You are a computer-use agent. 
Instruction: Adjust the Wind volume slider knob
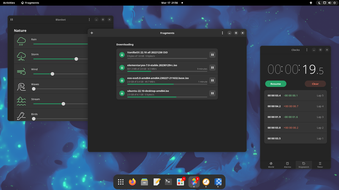coord(52,74)
